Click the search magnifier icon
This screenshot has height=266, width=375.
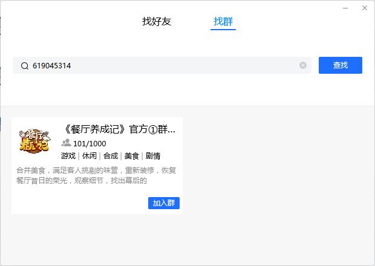[25, 65]
